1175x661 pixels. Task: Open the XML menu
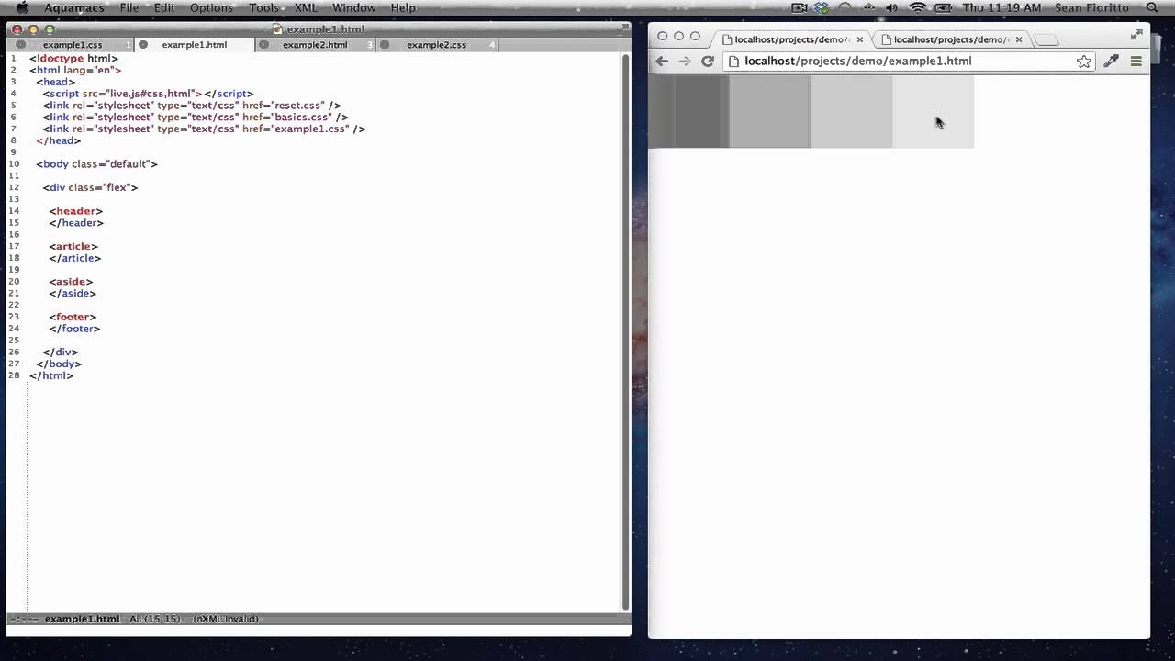coord(306,8)
